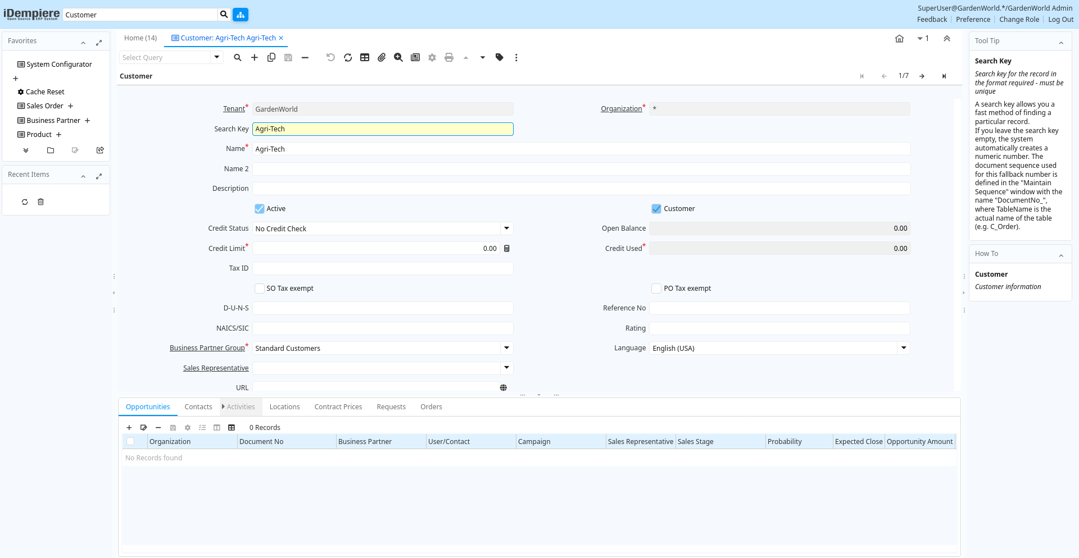
Task: Click the Zoom Across magnifier icon
Action: 398,57
